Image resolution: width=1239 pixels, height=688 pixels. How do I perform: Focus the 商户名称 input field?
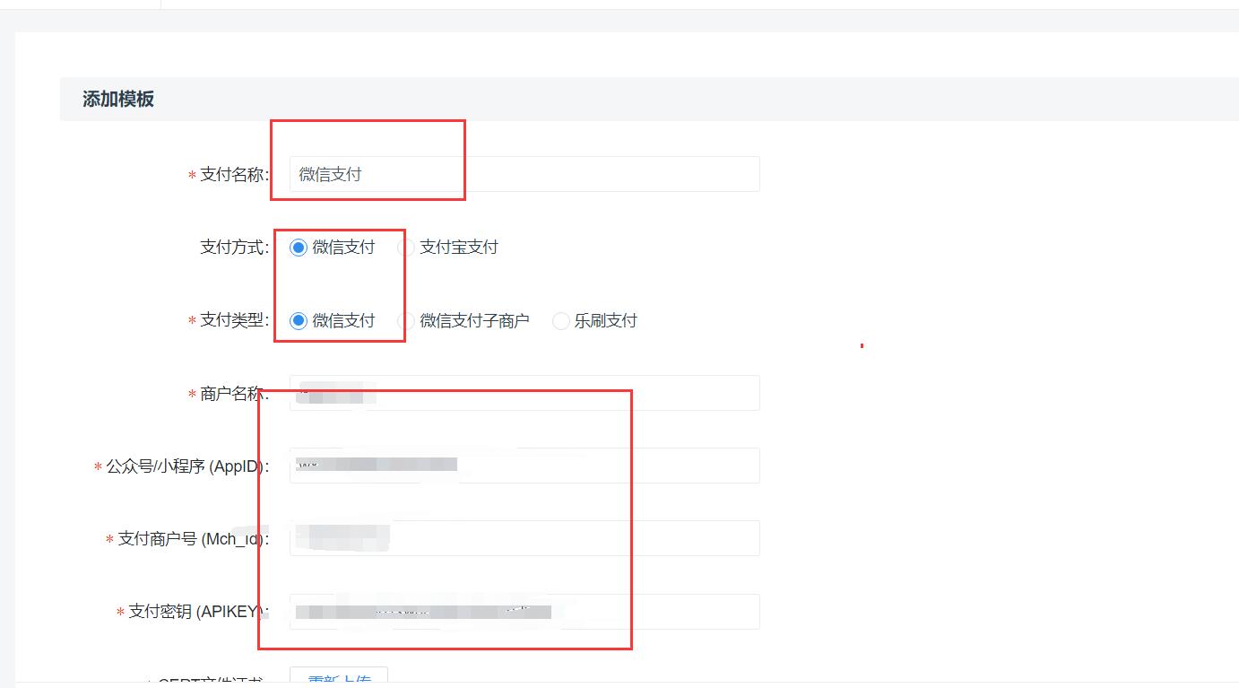click(x=524, y=393)
